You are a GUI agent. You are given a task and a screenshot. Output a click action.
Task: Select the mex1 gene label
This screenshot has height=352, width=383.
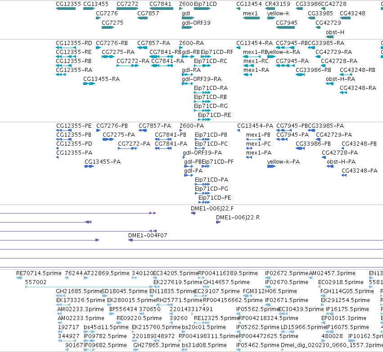pos(250,13)
